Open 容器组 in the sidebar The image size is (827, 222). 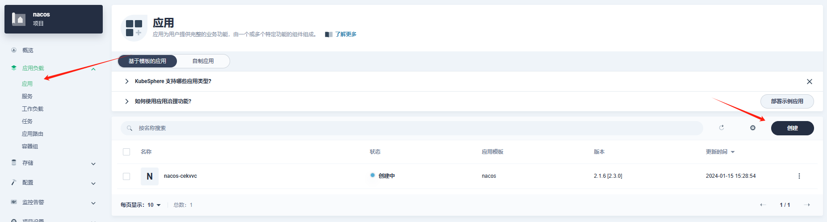click(30, 147)
